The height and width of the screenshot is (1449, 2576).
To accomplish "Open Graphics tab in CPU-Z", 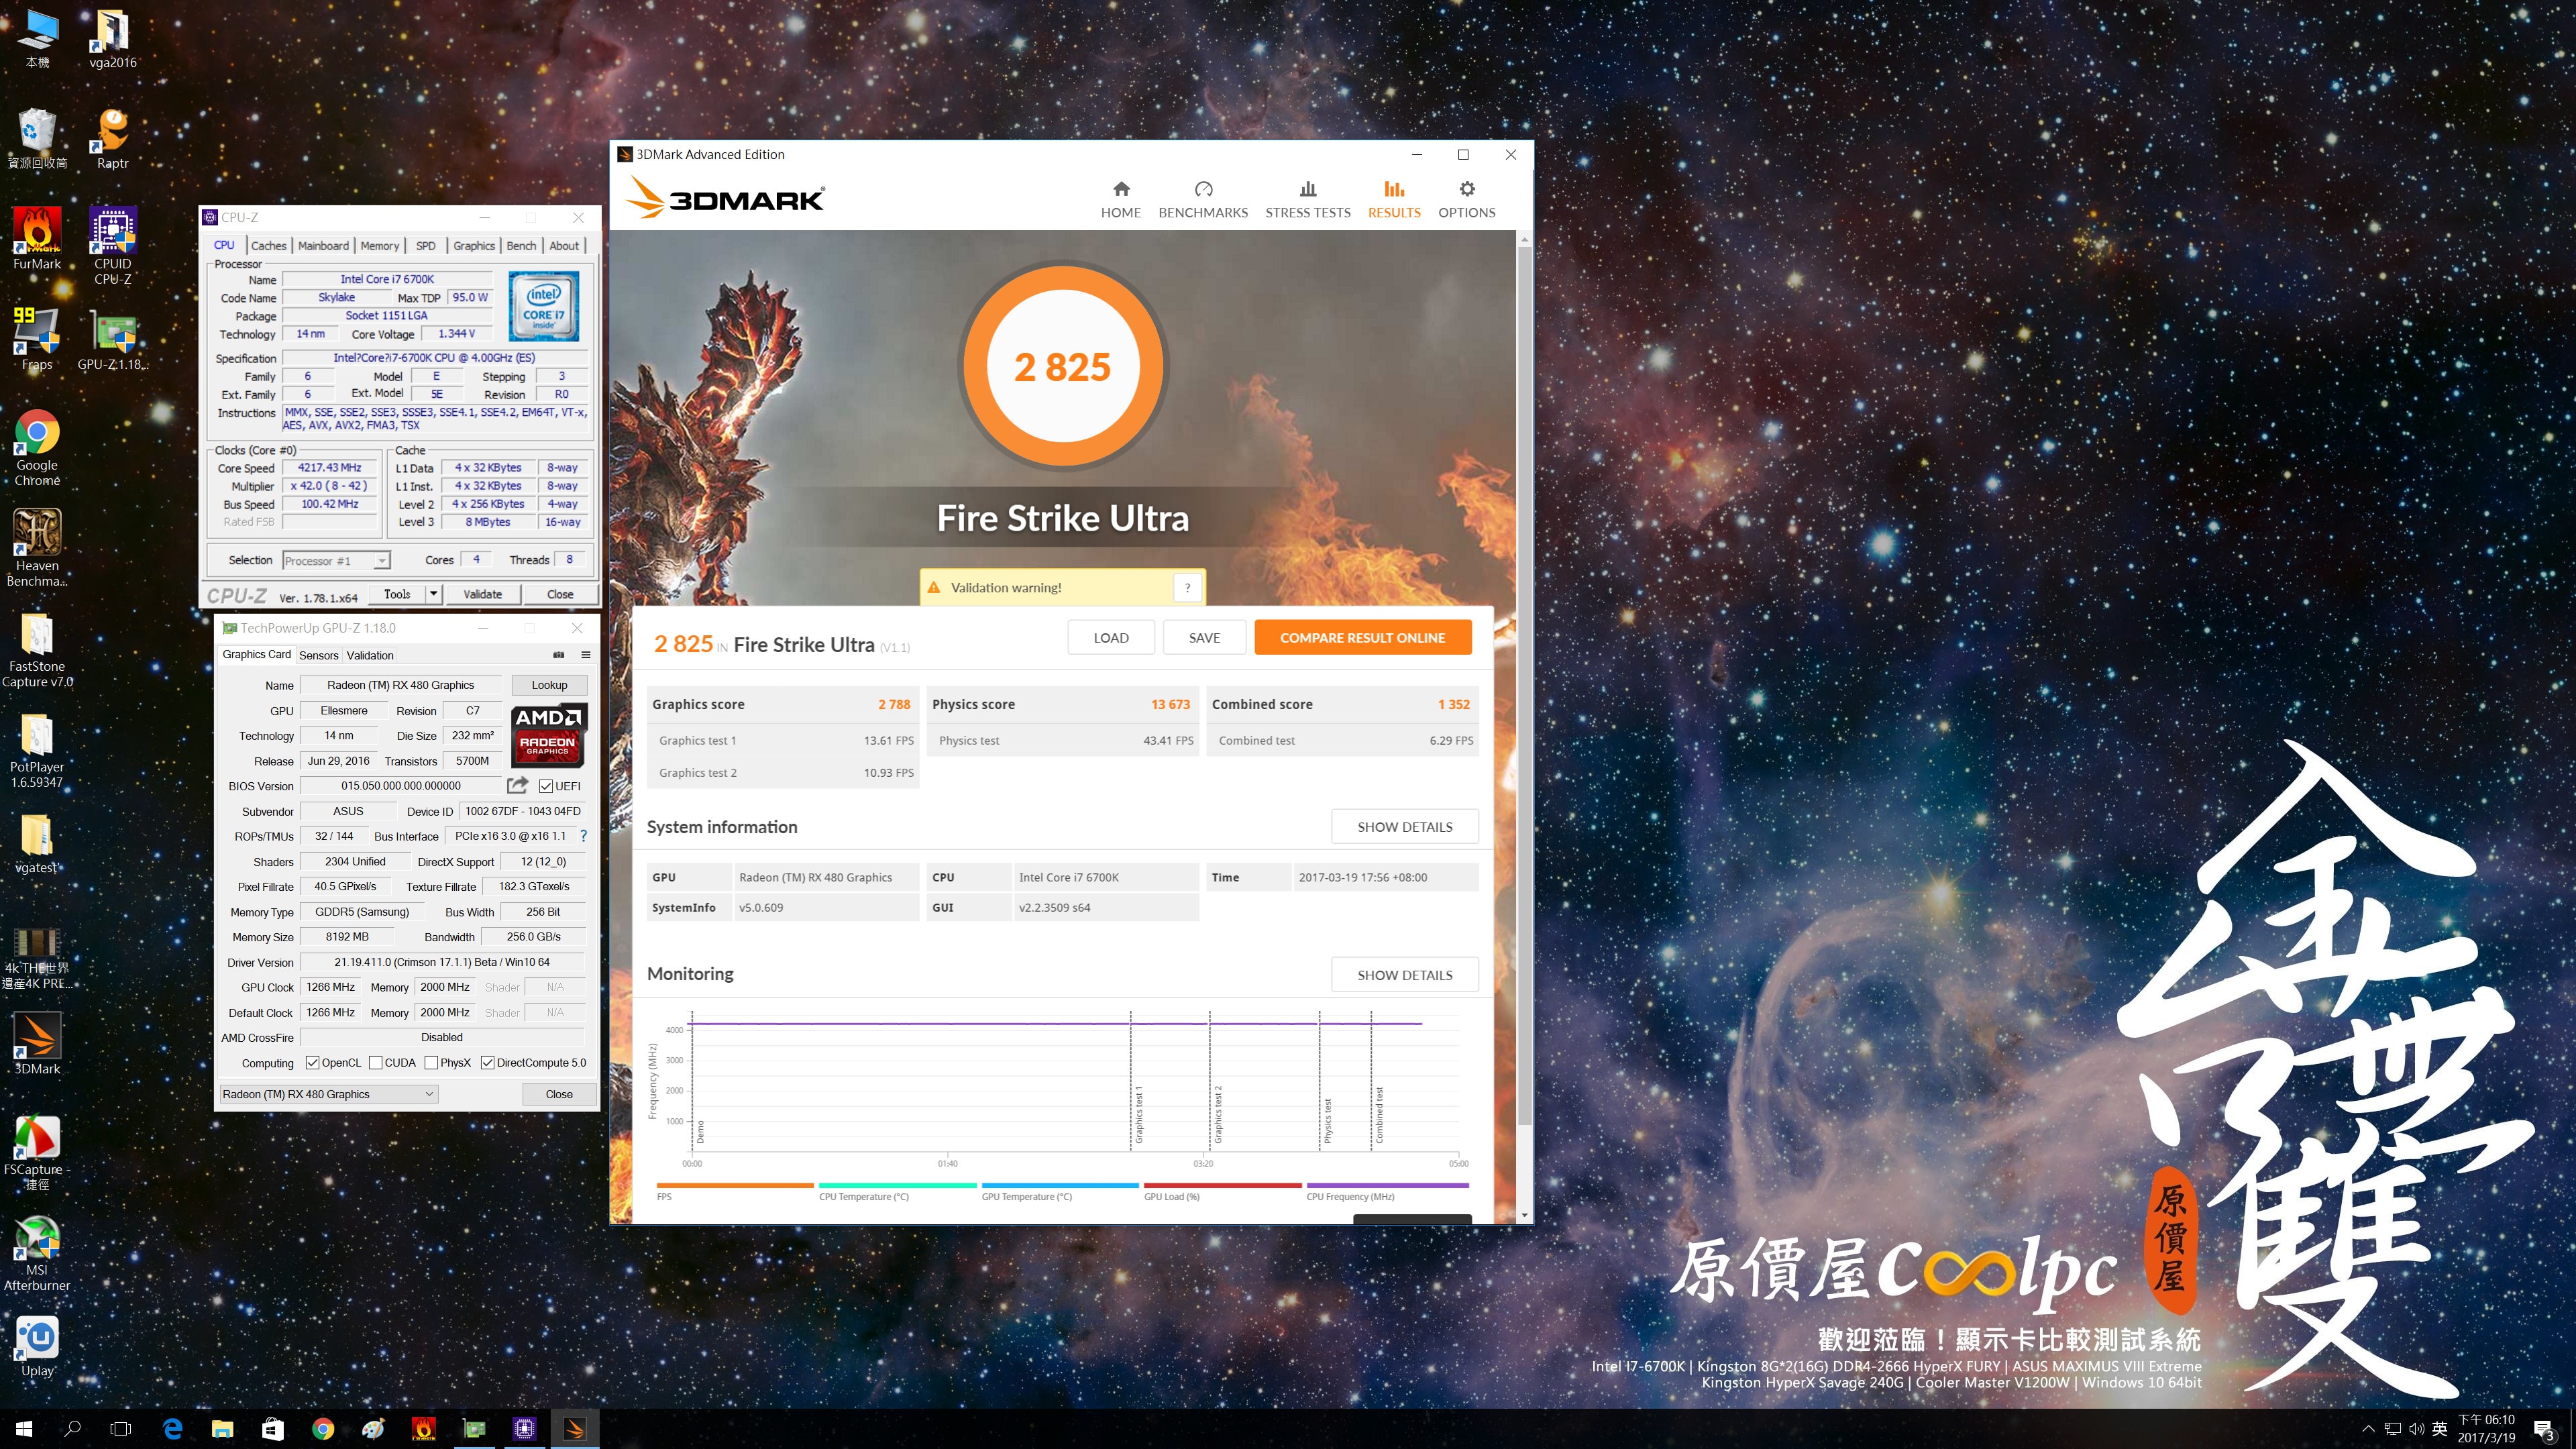I will (474, 245).
